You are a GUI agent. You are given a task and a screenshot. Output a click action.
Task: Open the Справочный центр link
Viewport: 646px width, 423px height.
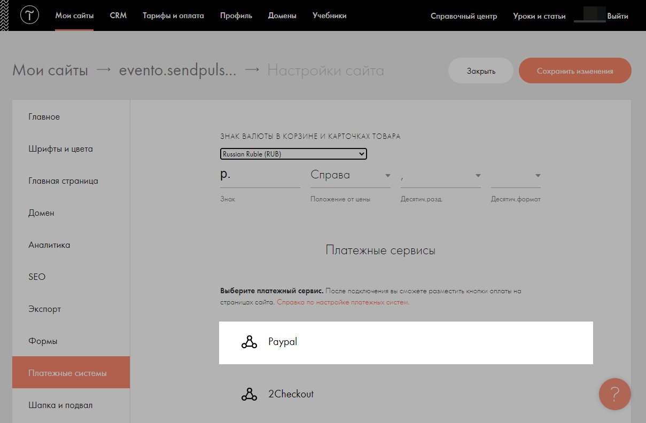coord(464,16)
